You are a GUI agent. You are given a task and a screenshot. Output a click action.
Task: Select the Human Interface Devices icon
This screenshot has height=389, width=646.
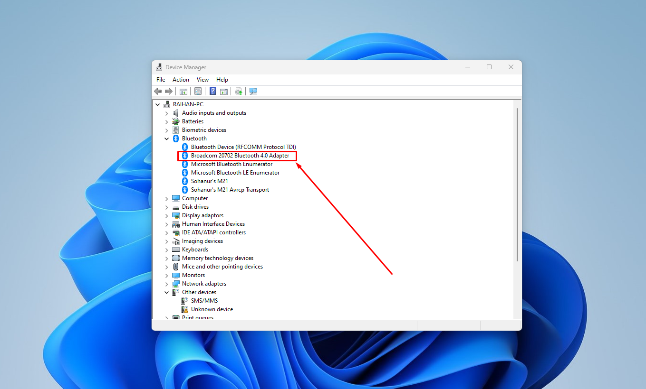(176, 224)
